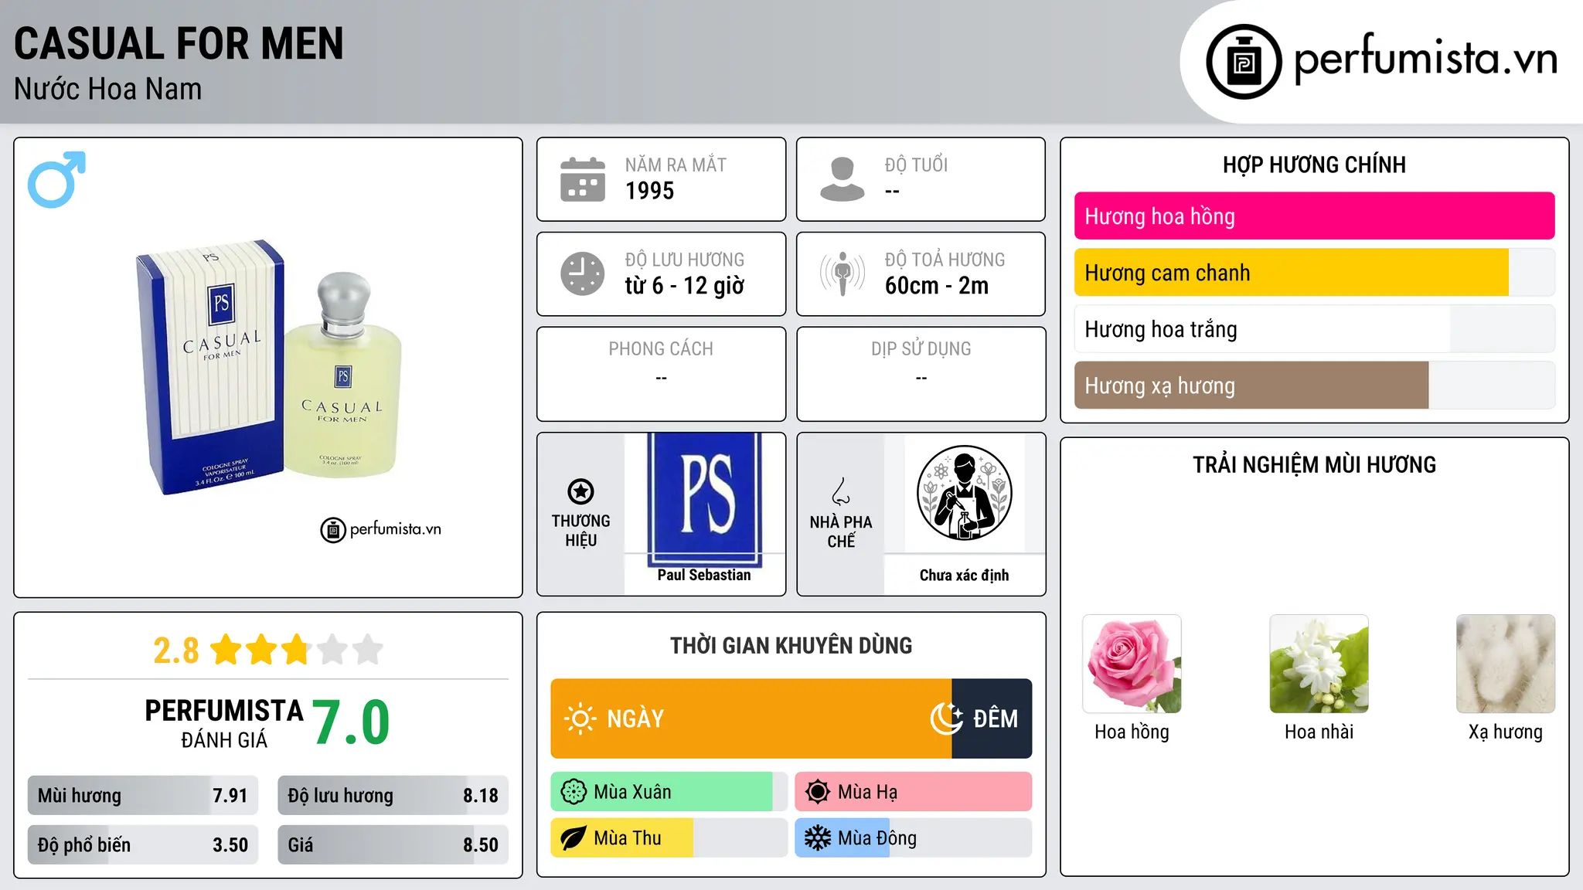The width and height of the screenshot is (1583, 890).
Task: Click the sillage icon beside Độ toả hương
Action: click(843, 273)
